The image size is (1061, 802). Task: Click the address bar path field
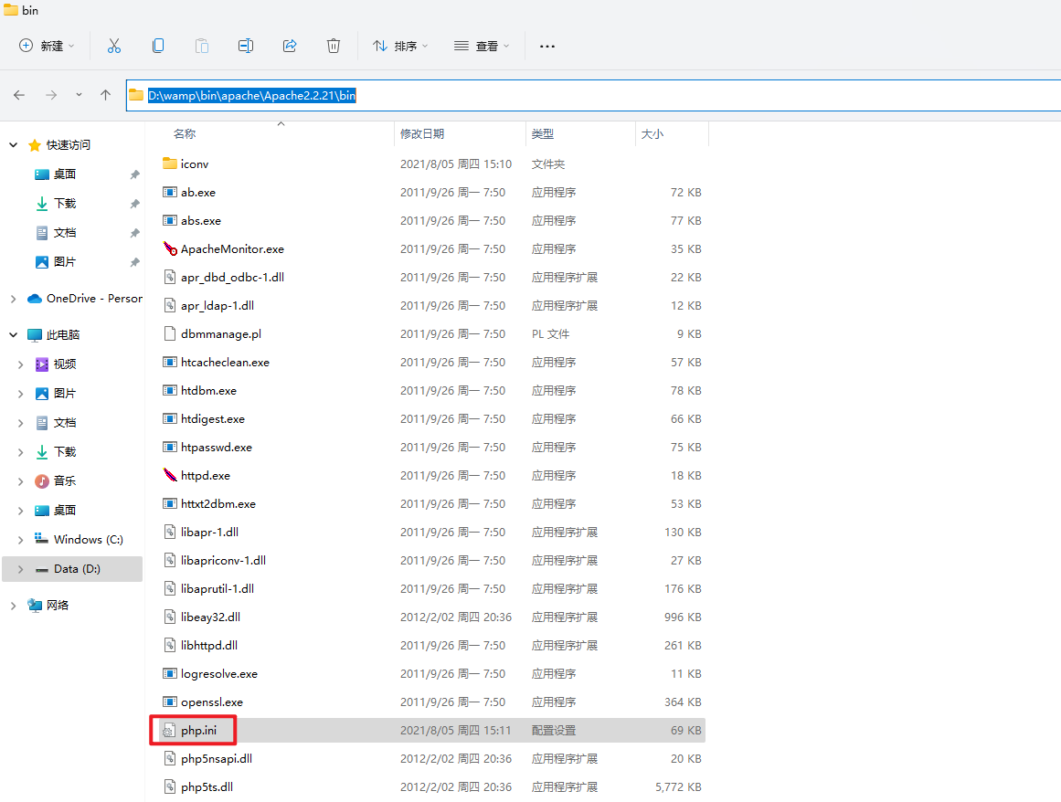click(x=593, y=95)
